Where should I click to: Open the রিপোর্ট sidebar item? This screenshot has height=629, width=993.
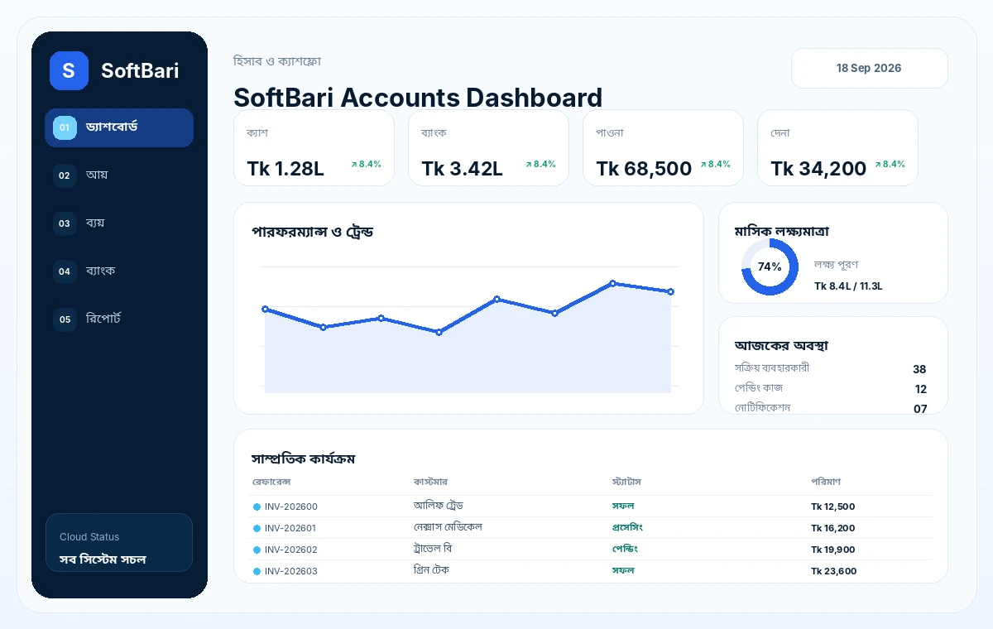(x=119, y=319)
